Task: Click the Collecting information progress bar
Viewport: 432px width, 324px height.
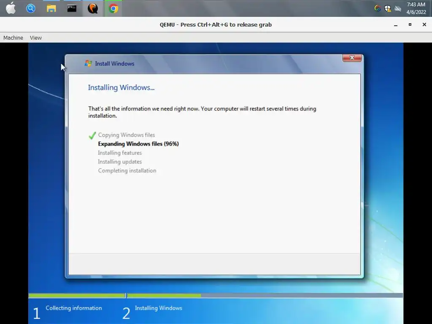Action: point(77,295)
